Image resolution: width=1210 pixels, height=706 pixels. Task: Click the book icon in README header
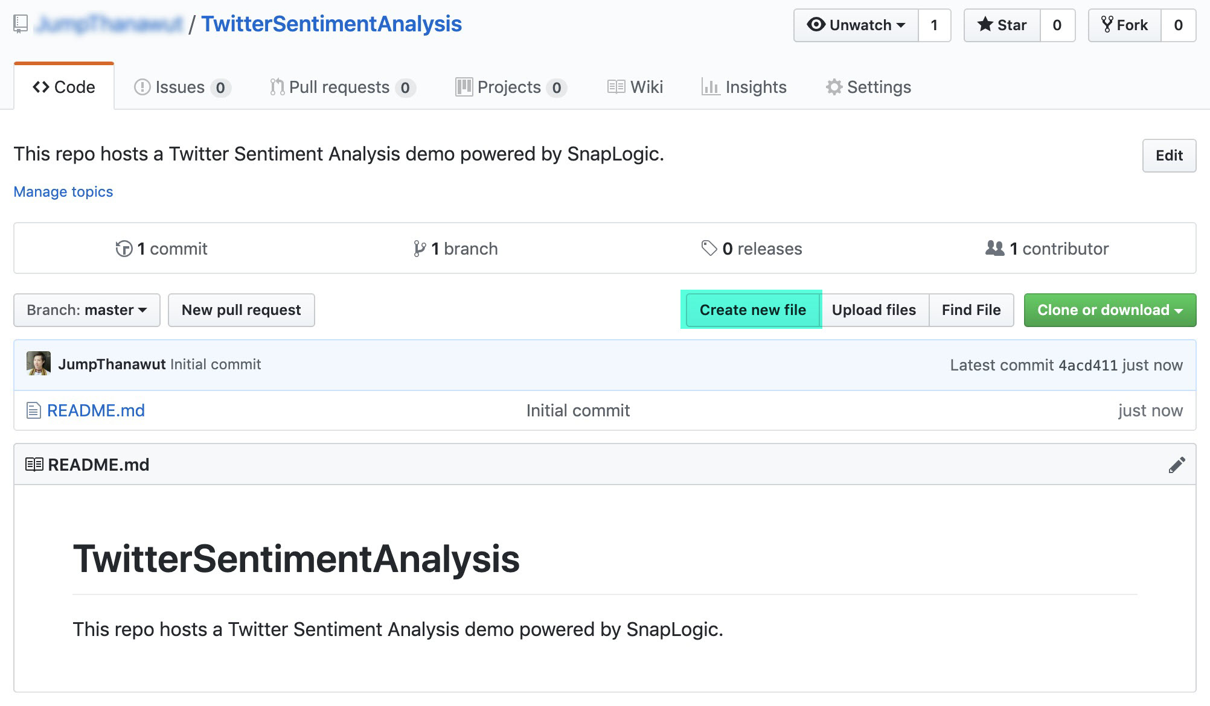click(34, 465)
